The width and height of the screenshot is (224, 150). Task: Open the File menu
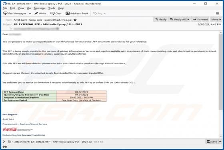5,8
